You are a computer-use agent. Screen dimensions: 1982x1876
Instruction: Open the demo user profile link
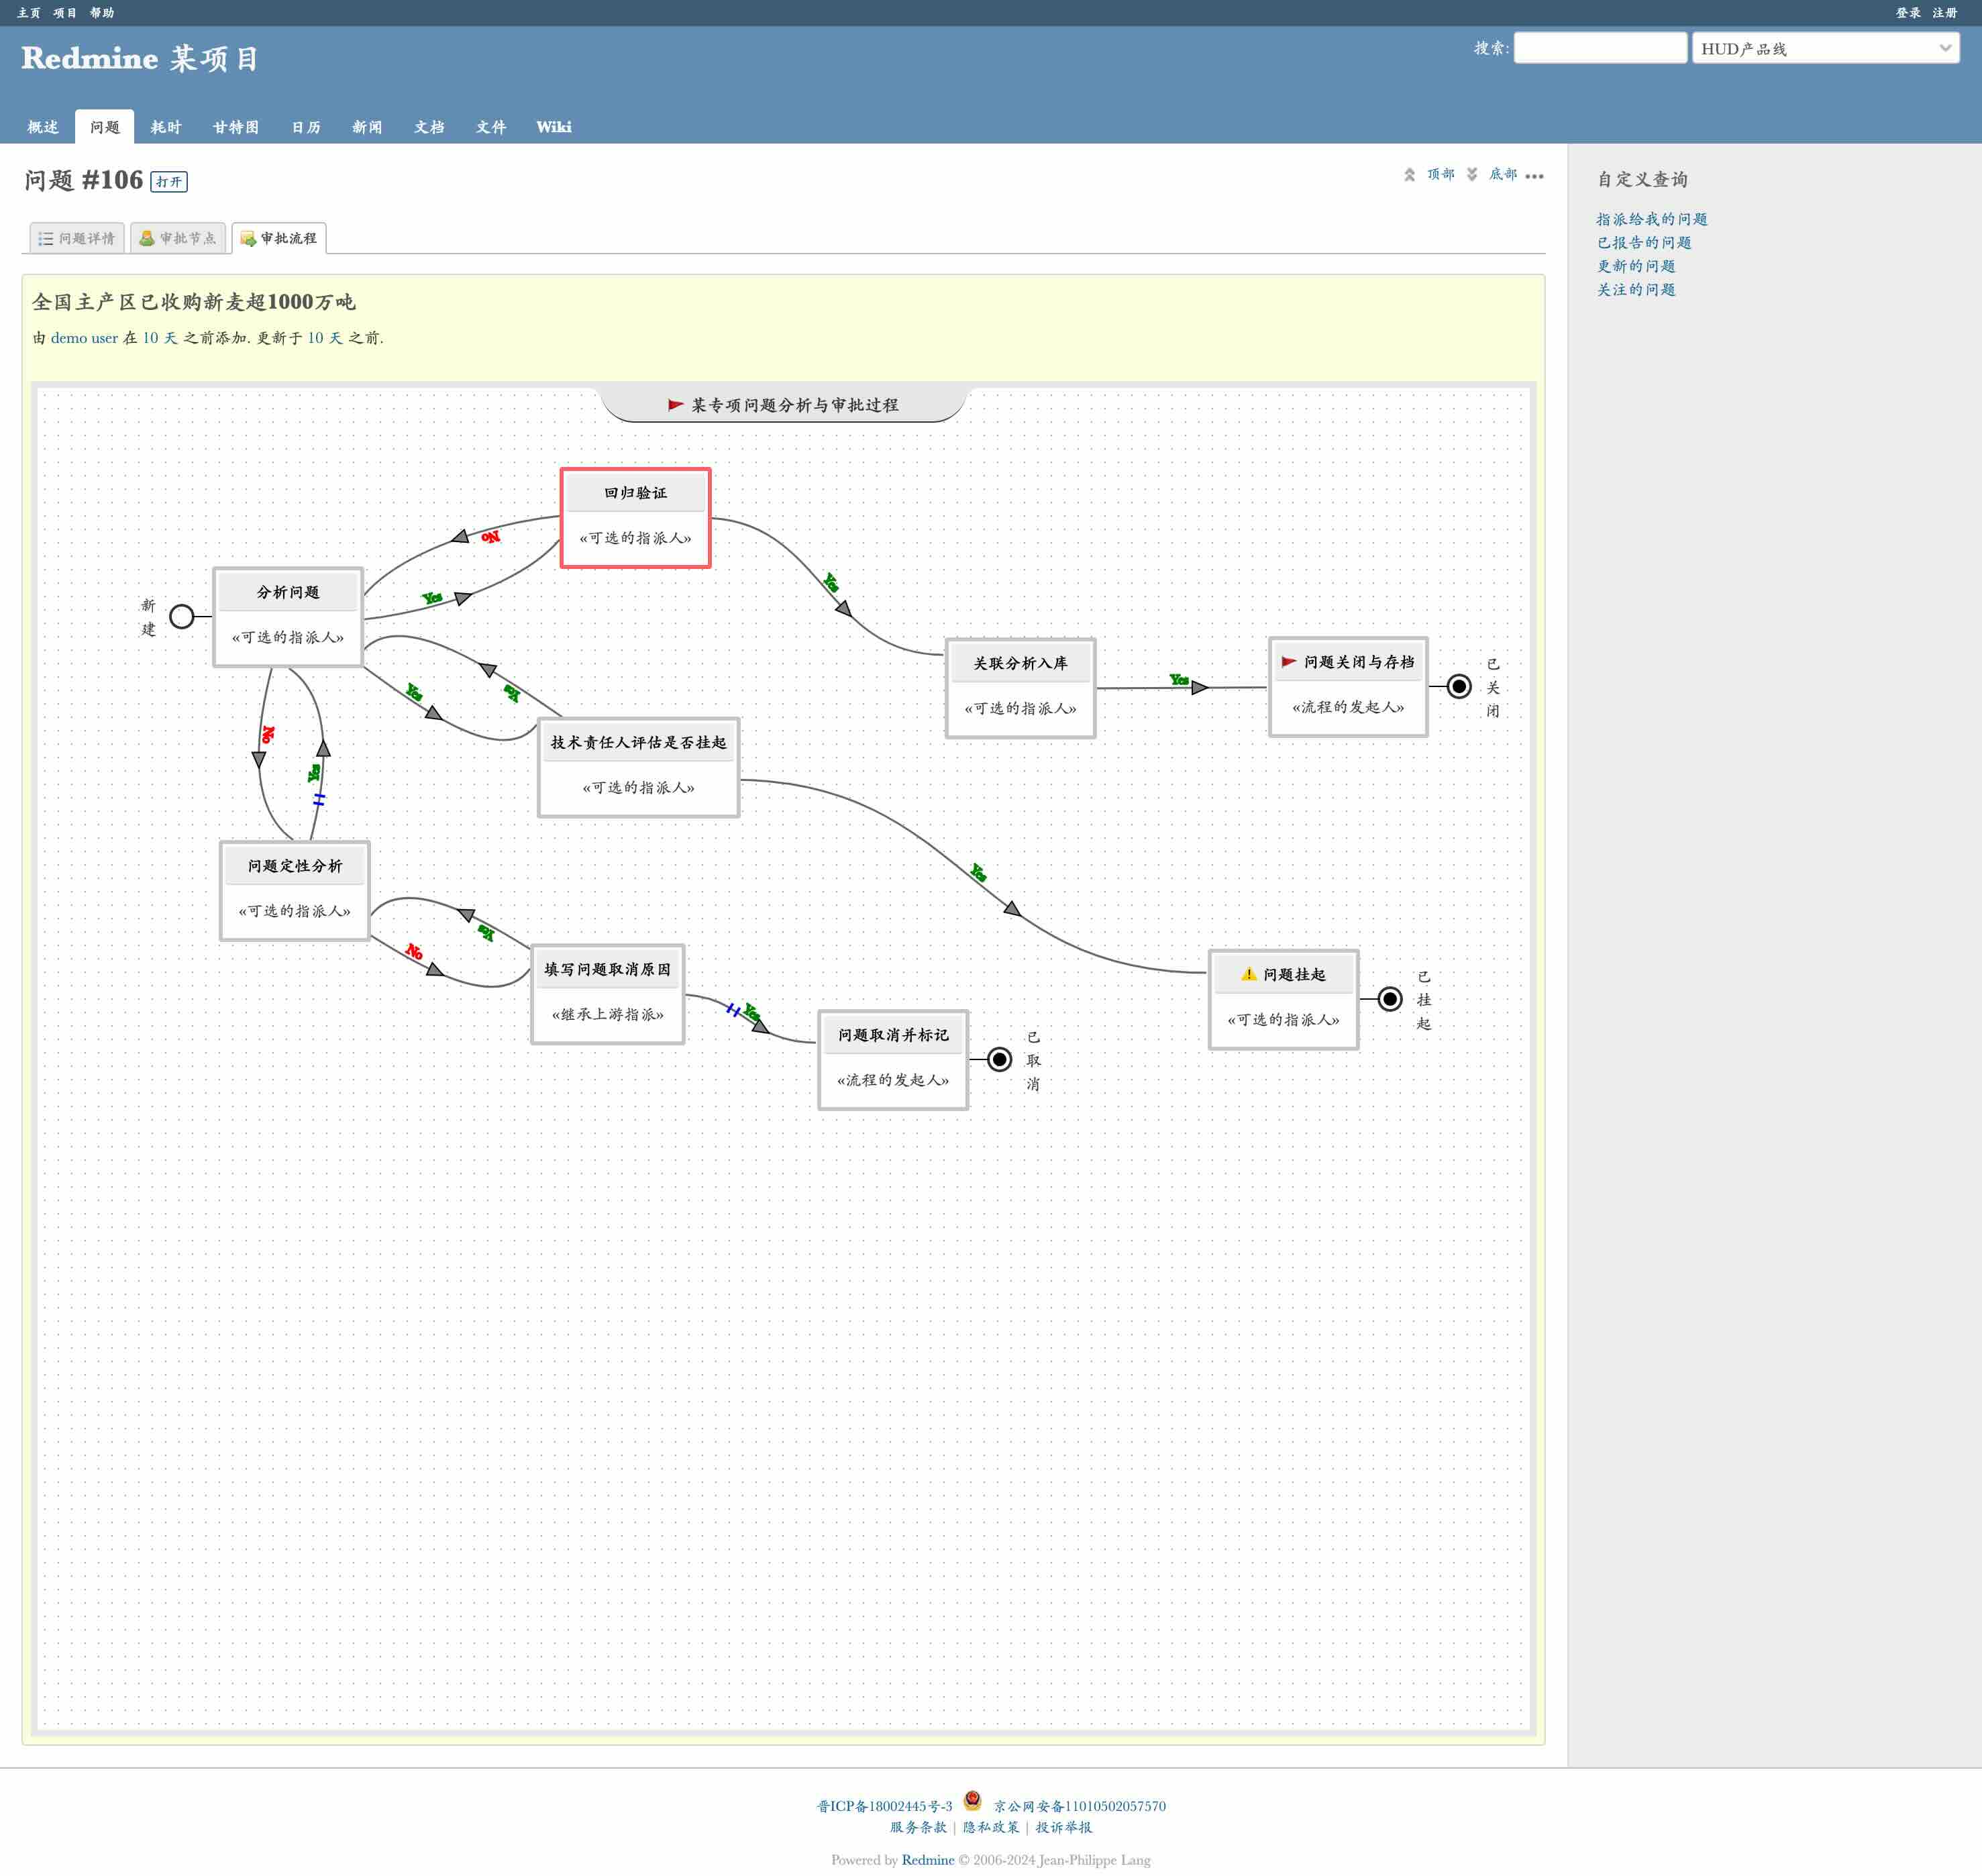(x=84, y=338)
